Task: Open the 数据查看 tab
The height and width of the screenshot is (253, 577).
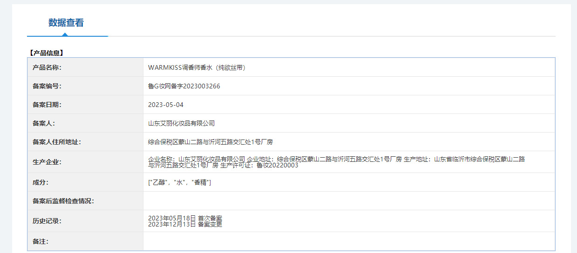Action: click(x=66, y=23)
